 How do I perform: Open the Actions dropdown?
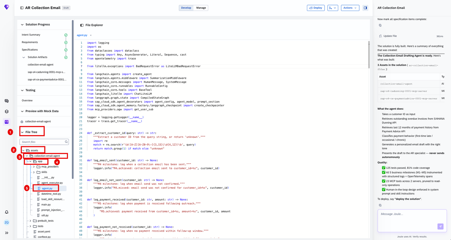(x=350, y=8)
